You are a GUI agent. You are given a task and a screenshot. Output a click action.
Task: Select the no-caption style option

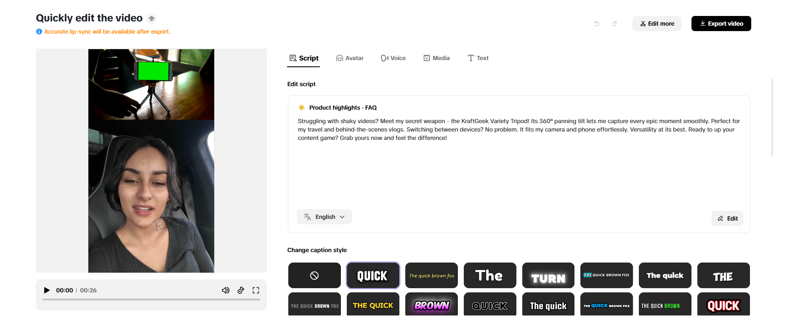(x=314, y=276)
